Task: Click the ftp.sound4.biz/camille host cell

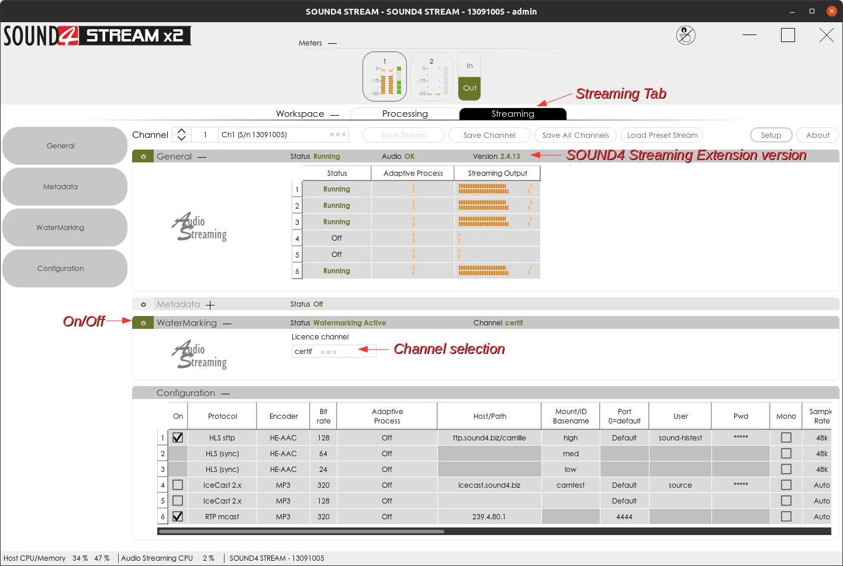Action: 489,437
